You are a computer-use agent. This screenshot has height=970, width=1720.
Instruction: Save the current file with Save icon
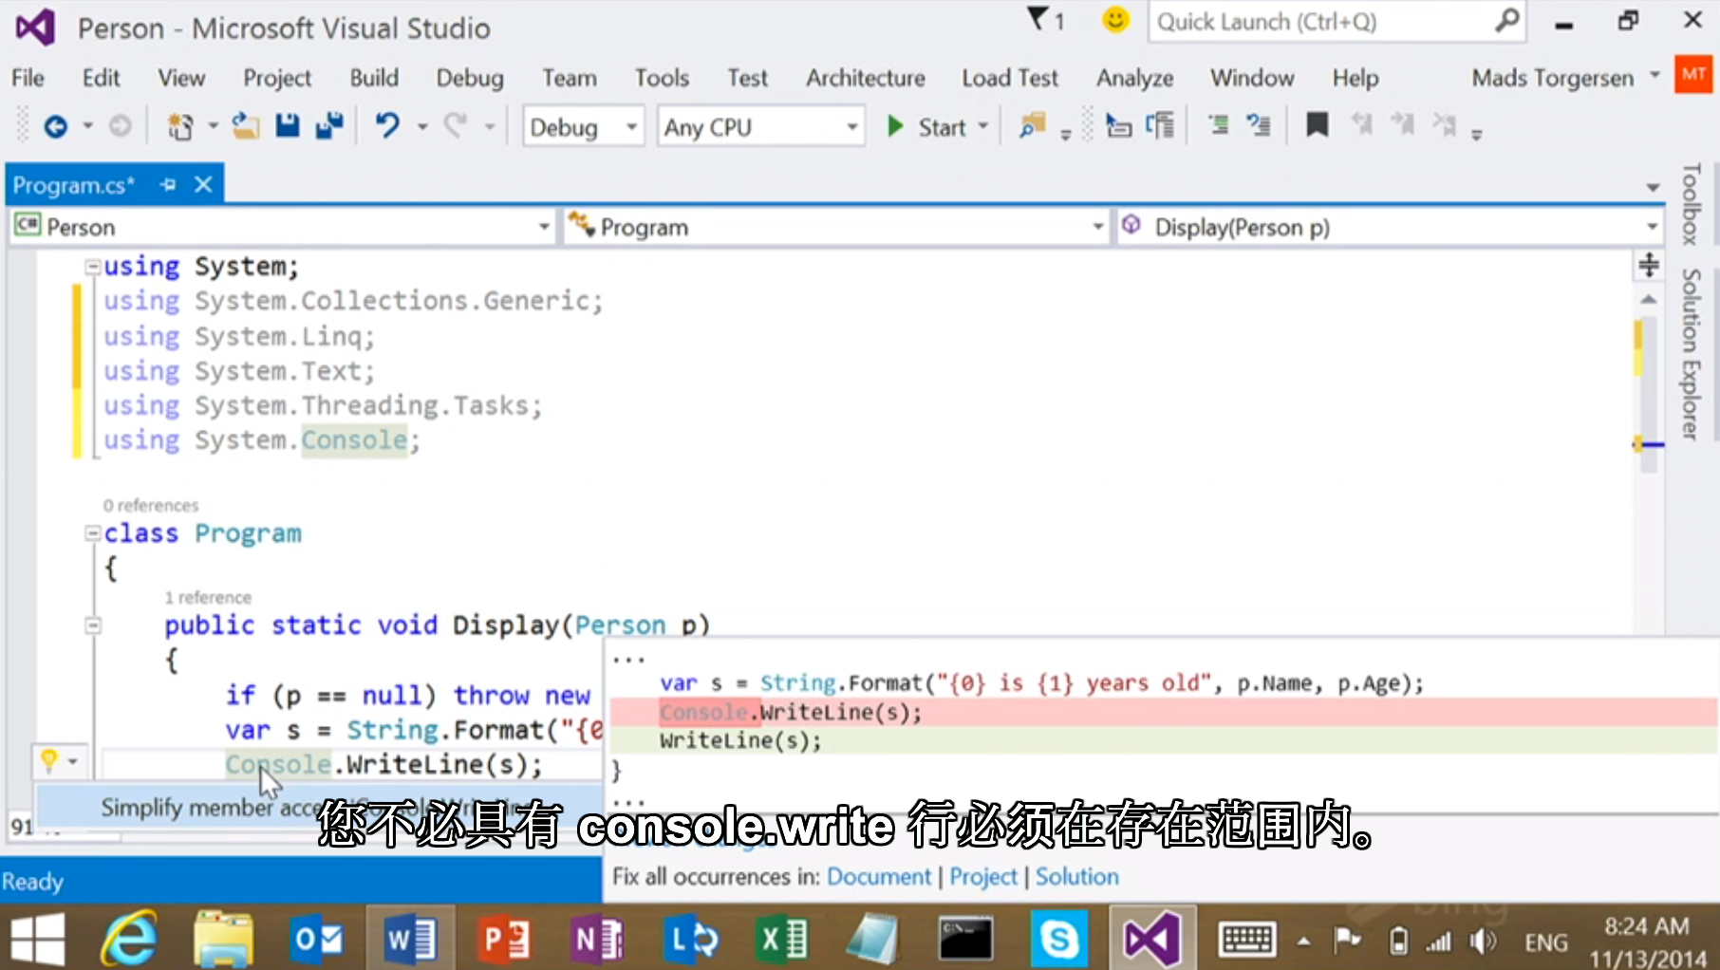click(x=288, y=126)
